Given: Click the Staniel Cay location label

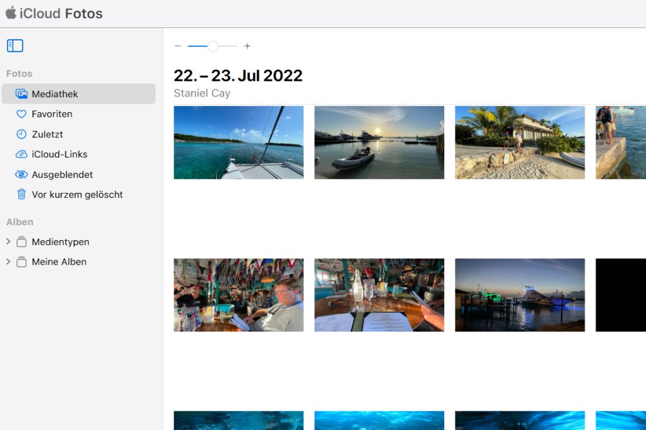Looking at the screenshot, I should click(x=202, y=93).
